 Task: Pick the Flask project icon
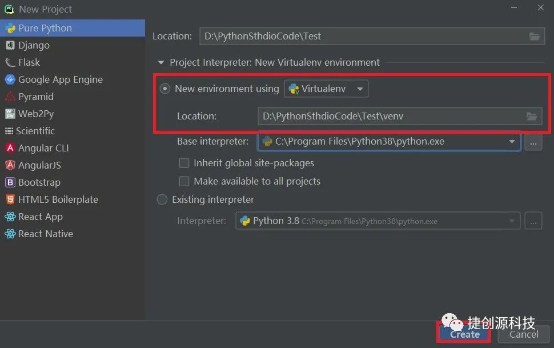tap(10, 62)
